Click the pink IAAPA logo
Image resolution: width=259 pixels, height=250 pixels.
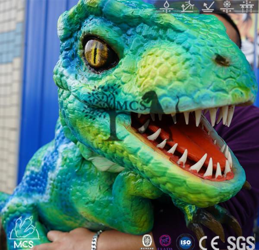(x=165, y=241)
